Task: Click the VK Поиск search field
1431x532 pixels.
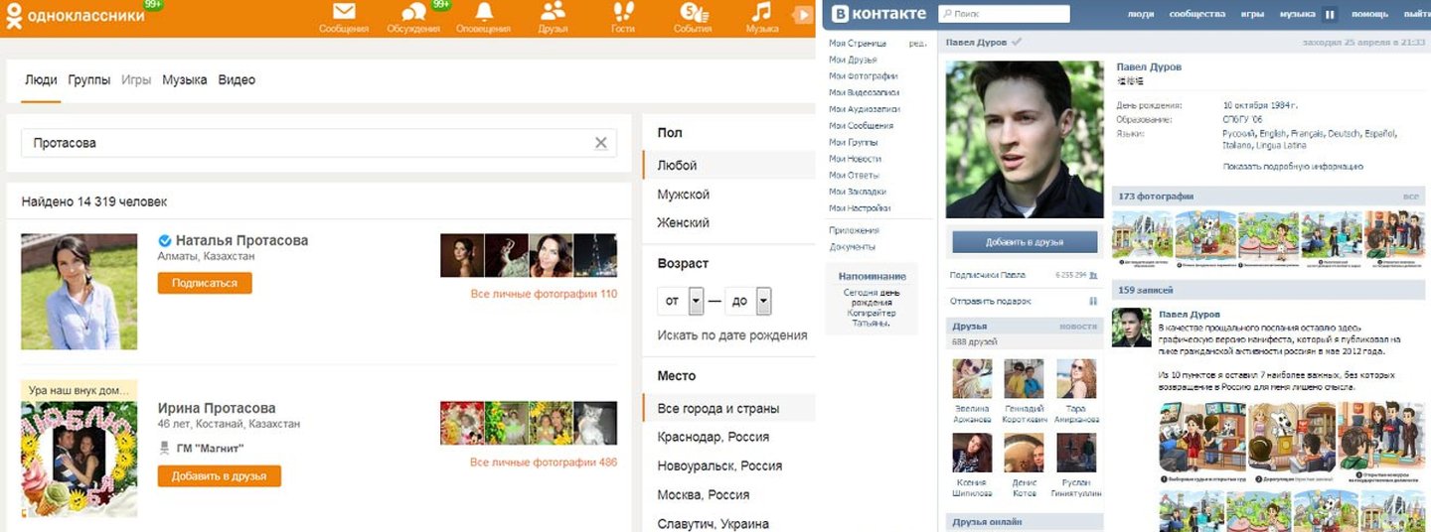Action: click(x=1004, y=14)
